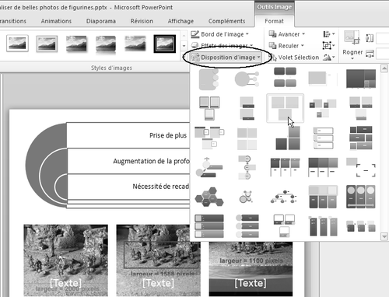The width and height of the screenshot is (389, 297).
Task: Open the Diaporama tab
Action: 101,21
